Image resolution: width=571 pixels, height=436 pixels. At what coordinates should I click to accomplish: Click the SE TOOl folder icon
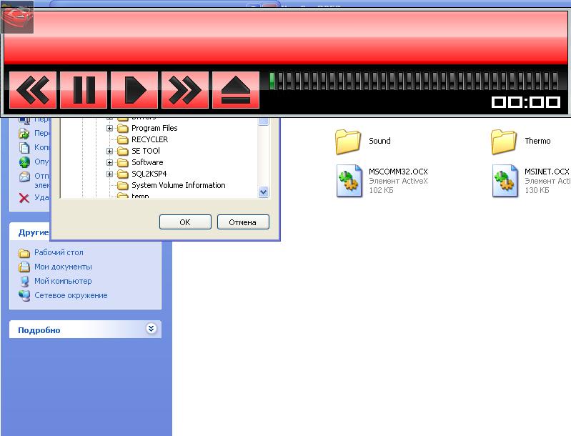[x=123, y=151]
